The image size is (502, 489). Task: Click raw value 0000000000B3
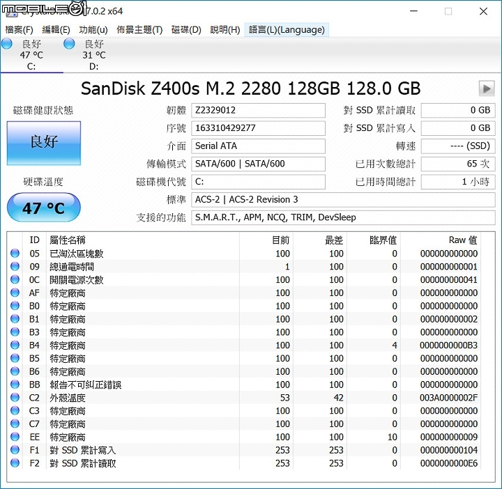(448, 346)
